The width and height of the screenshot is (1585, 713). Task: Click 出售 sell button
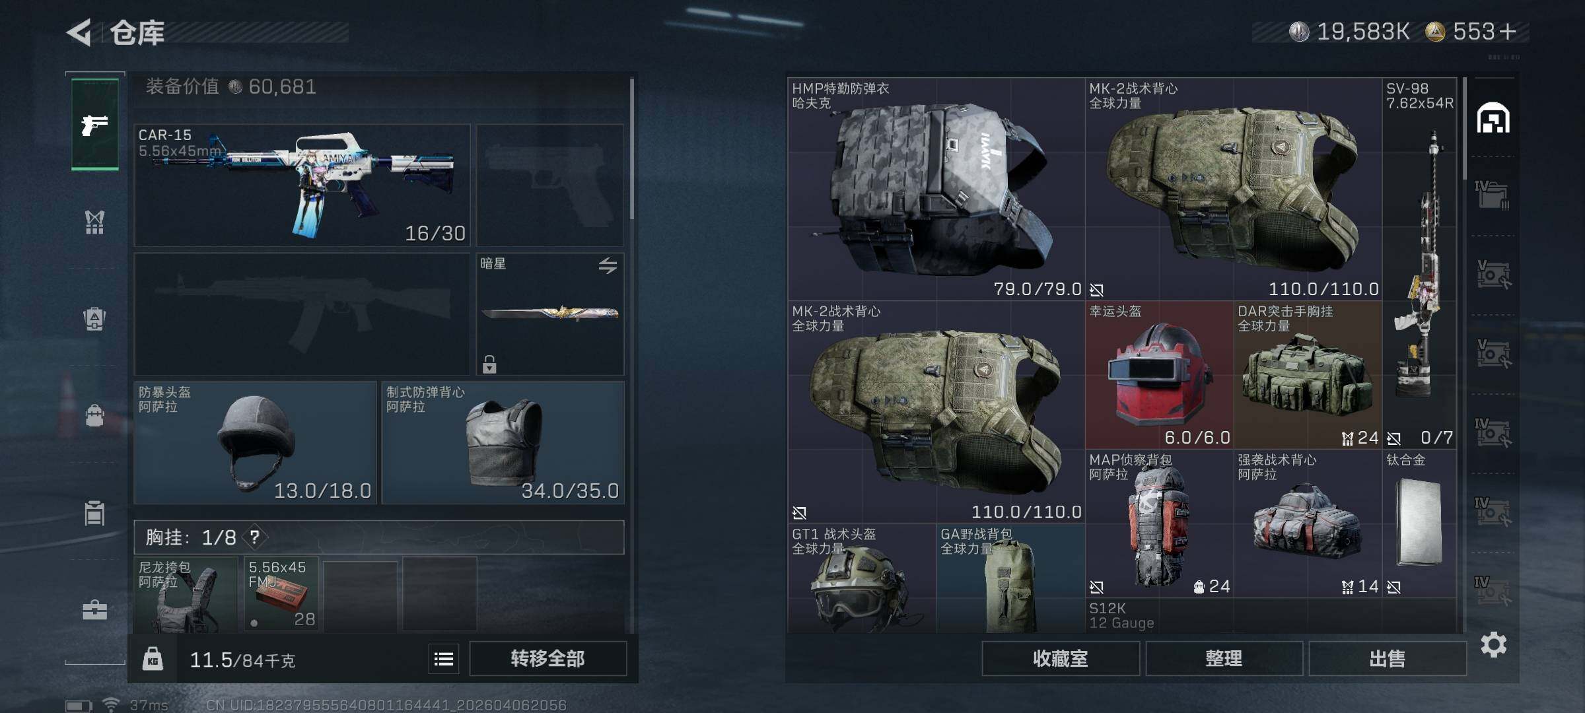pos(1388,658)
